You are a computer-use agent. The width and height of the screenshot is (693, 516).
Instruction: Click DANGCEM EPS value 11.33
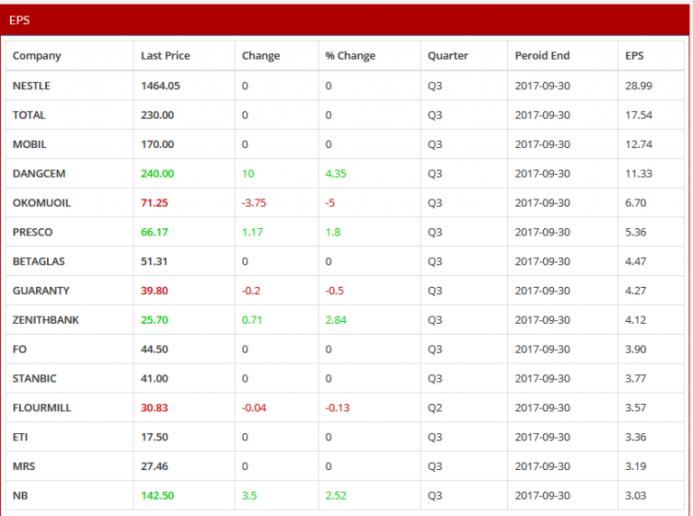[x=639, y=173]
